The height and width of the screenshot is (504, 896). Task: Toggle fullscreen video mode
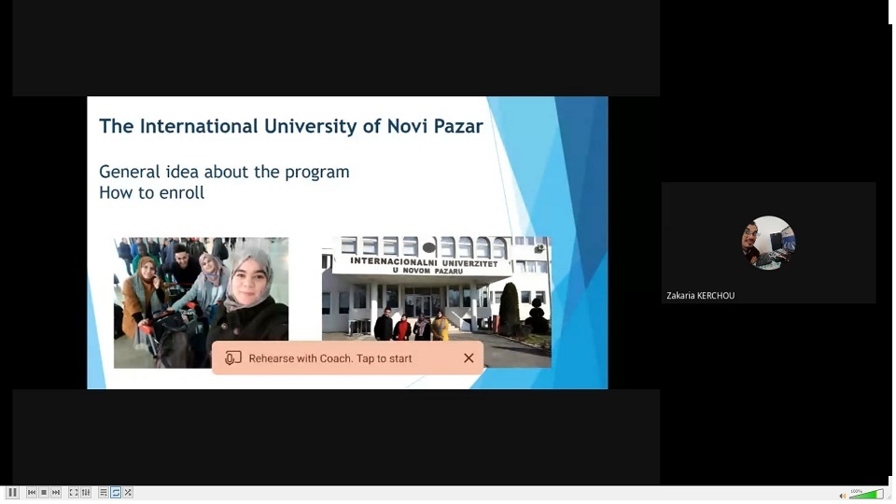(x=74, y=493)
